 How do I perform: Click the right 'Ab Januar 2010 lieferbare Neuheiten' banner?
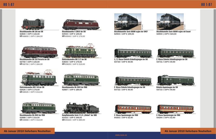(188, 131)
